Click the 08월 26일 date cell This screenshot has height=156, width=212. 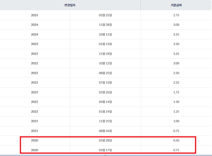click(x=105, y=131)
